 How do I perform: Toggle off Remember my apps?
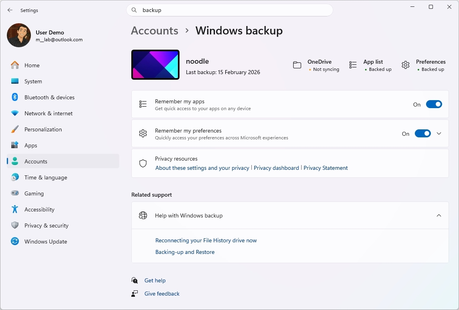point(434,104)
